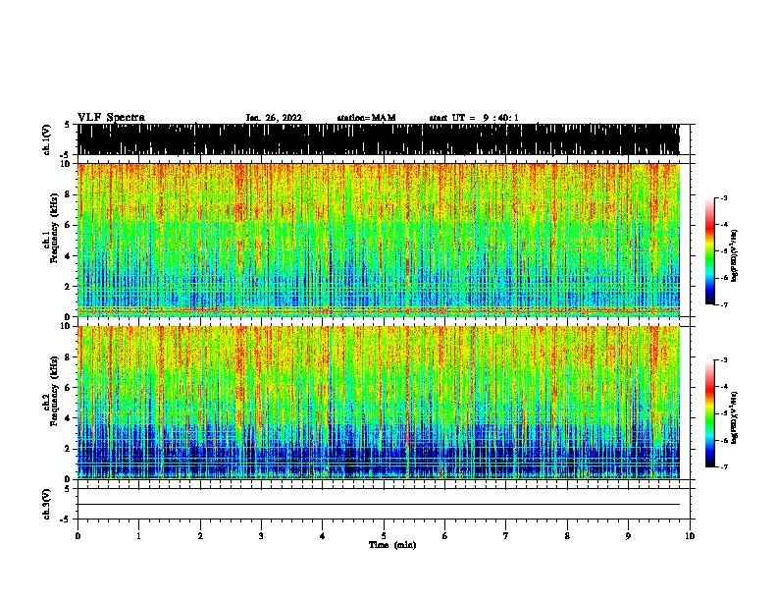Viewport: 777px width, 601px height.
Task: Click time axis tick label "8"
Action: coord(567,536)
